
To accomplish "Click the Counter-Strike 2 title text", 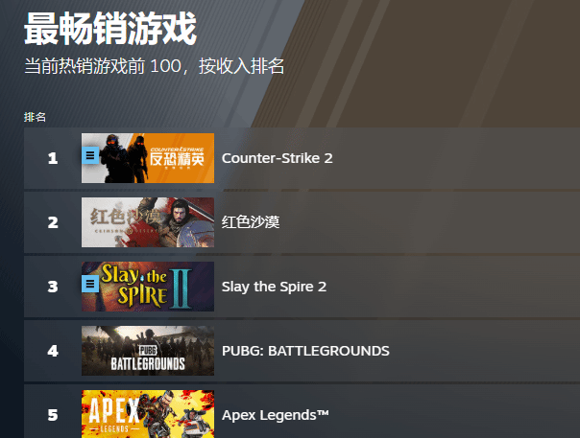I will (278, 158).
